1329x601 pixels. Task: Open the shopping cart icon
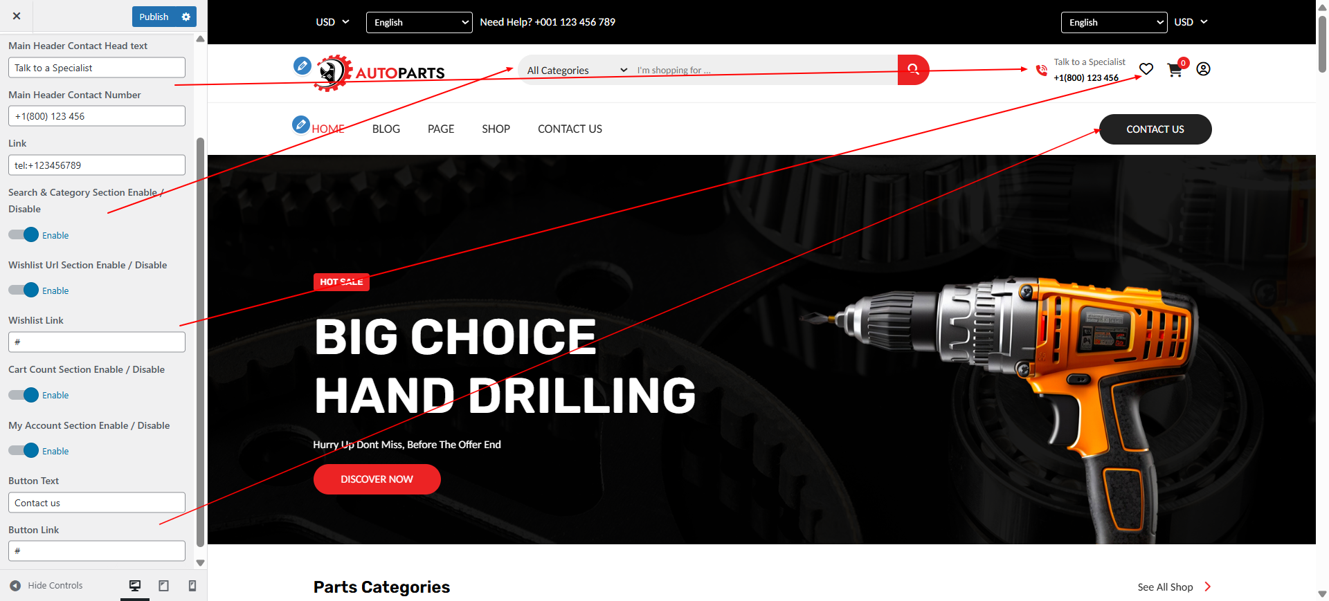(1175, 70)
